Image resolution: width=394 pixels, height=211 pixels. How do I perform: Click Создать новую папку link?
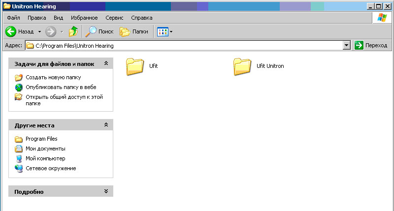pos(53,78)
